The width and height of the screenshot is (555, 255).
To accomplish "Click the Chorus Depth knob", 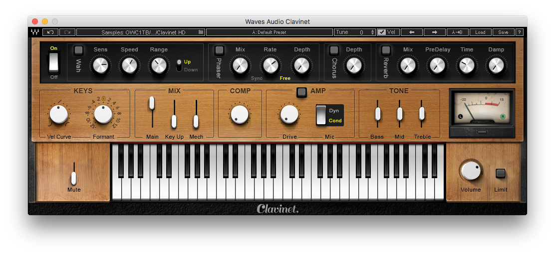I will [354, 65].
